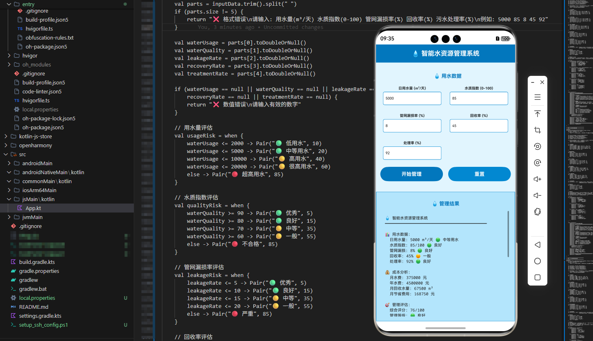Open settings.gradle.kts file
593x341 pixels.
point(40,316)
